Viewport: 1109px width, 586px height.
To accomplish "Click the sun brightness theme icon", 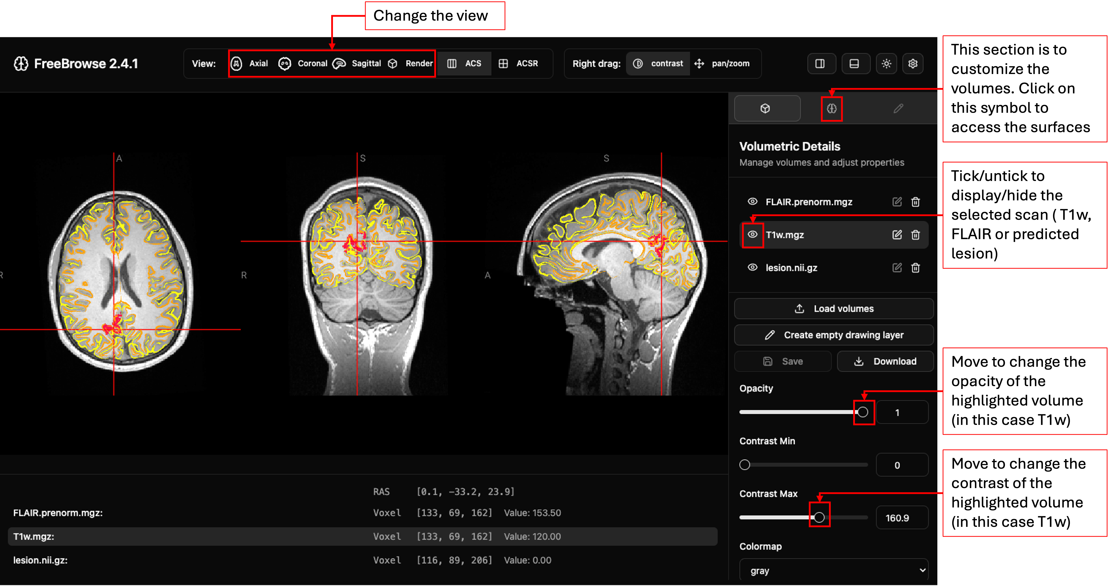I will click(x=886, y=64).
